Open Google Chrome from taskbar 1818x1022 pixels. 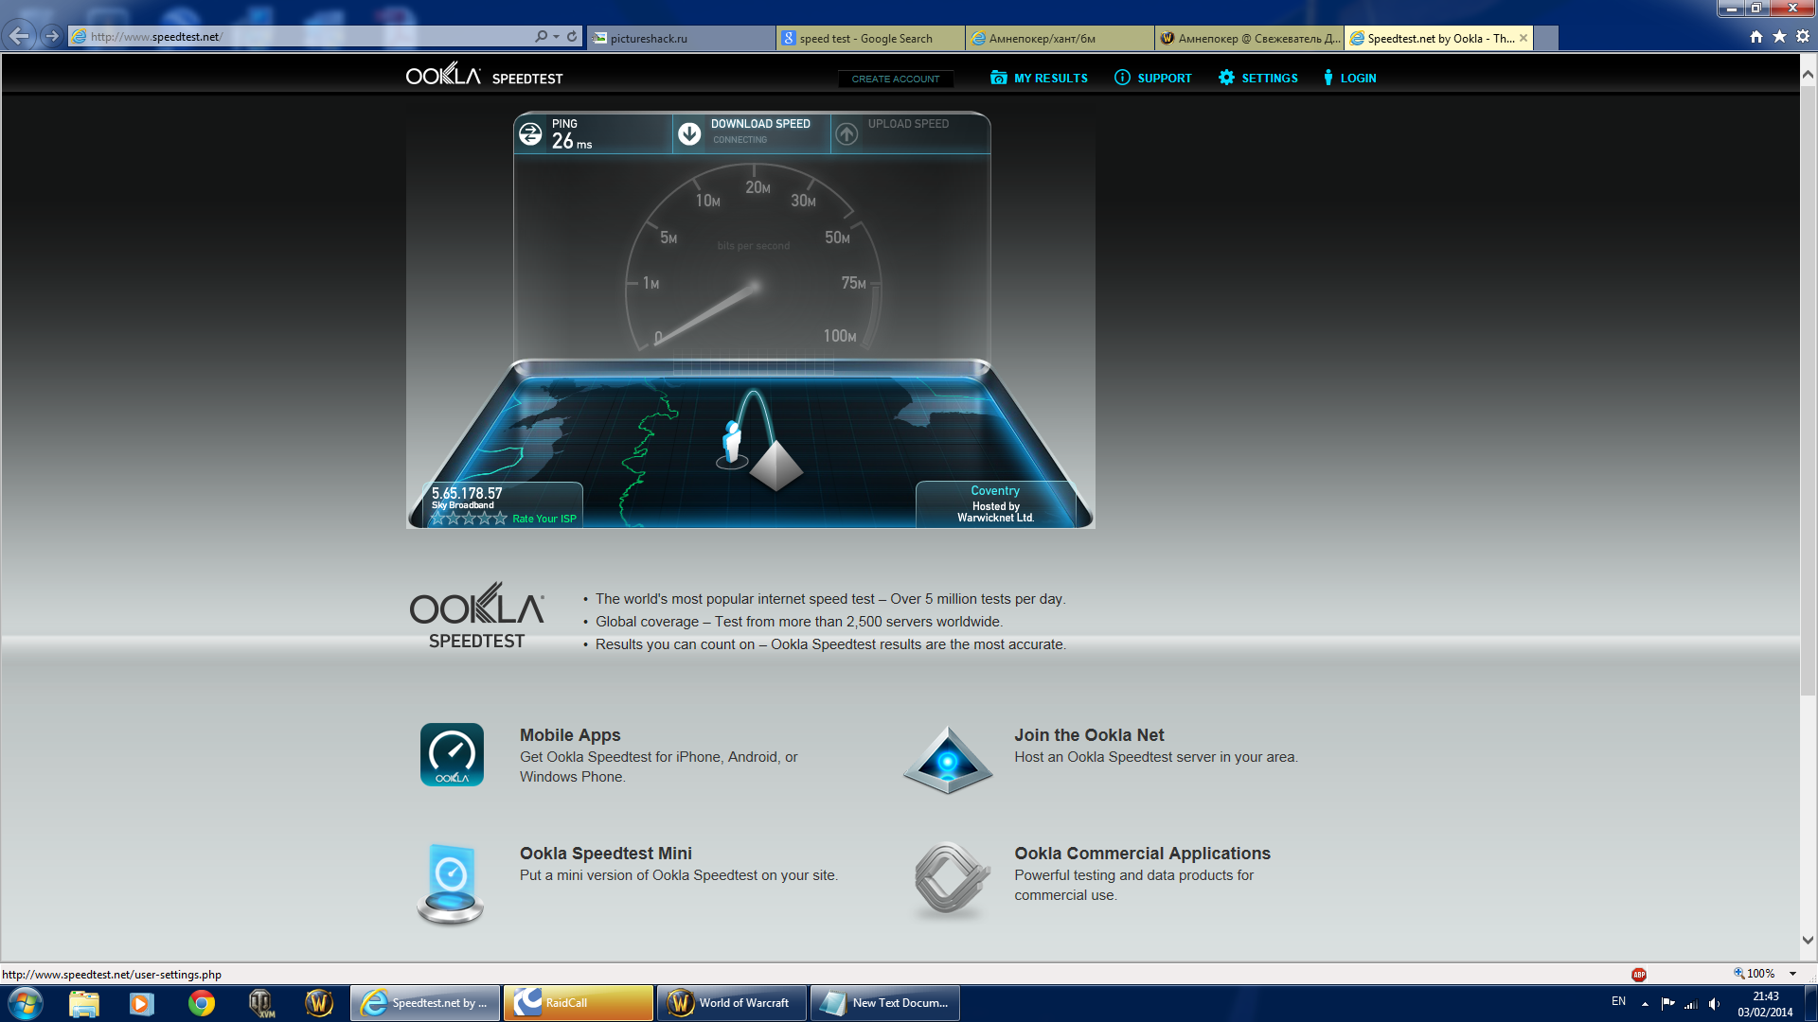point(202,1003)
